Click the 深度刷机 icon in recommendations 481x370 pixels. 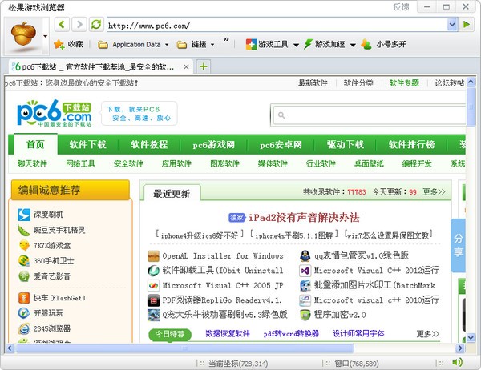tap(24, 215)
